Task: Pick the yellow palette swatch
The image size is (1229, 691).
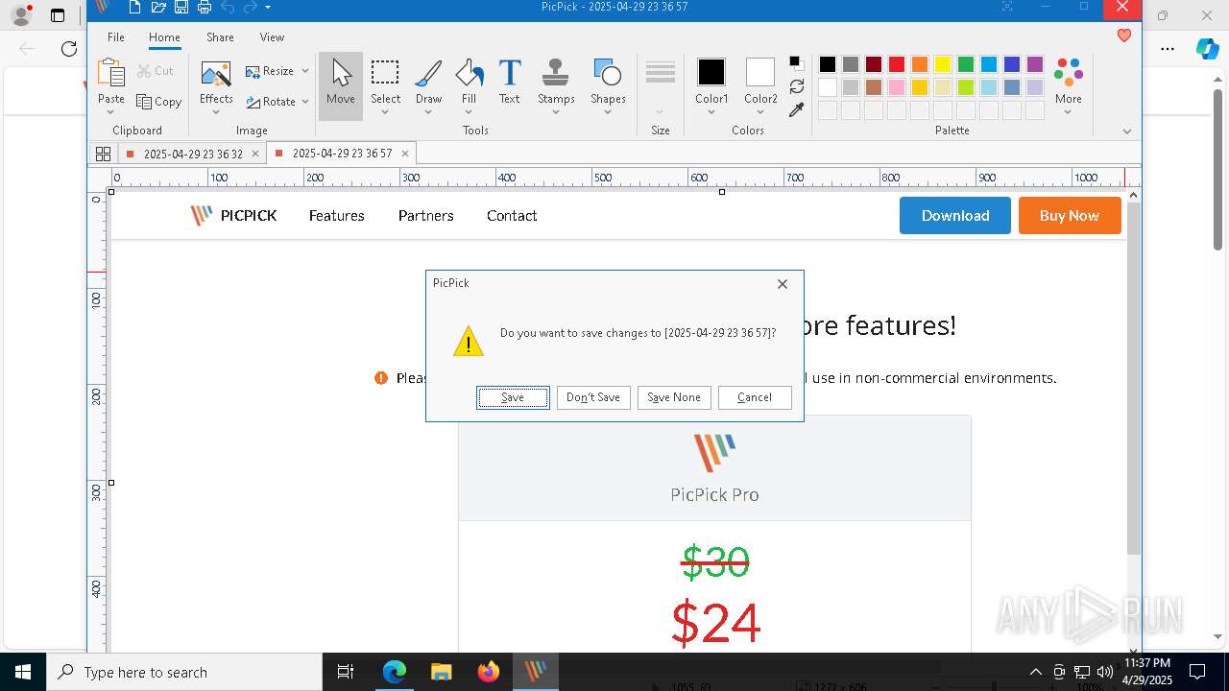Action: tap(943, 64)
